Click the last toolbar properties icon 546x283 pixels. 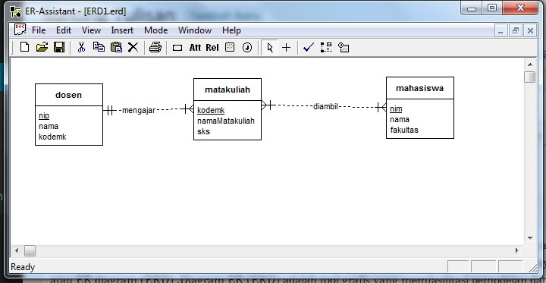pos(344,47)
